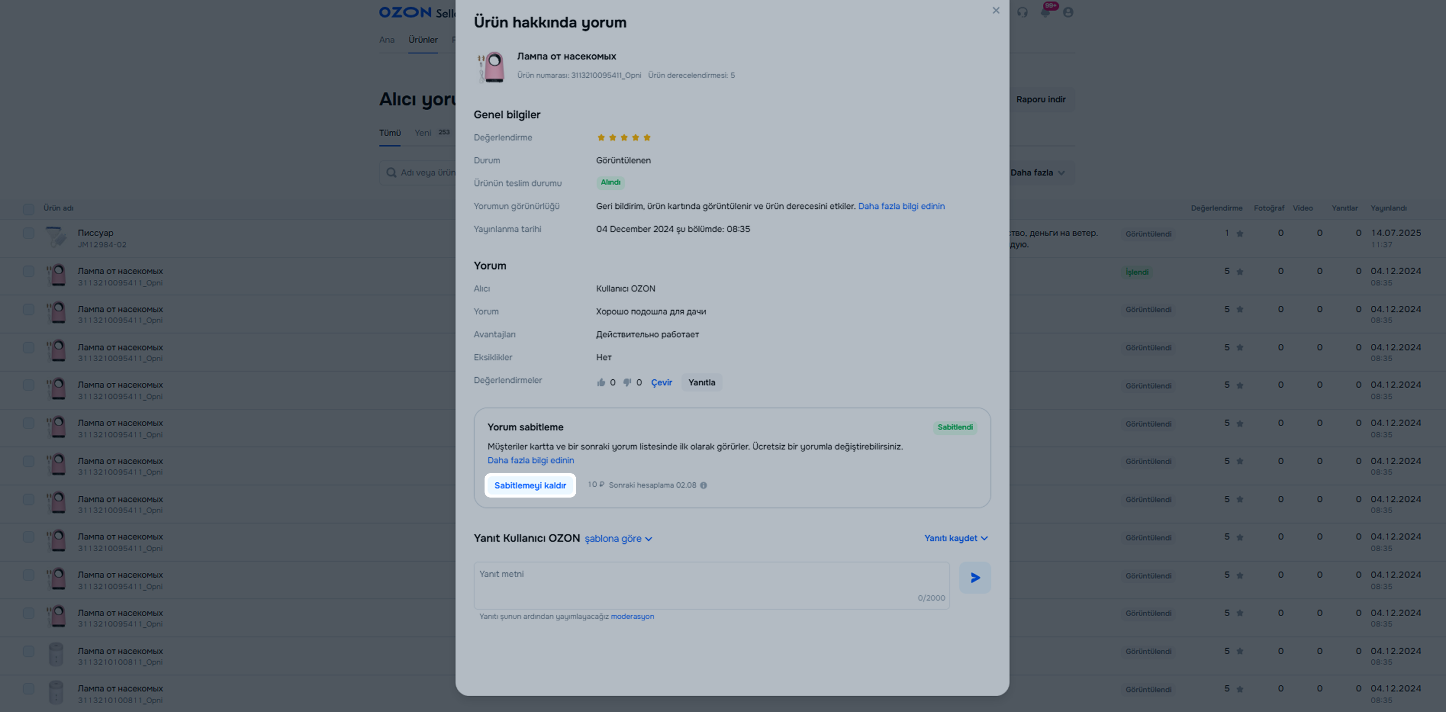
Task: Tick the checkbox for the Писсуар row
Action: pyautogui.click(x=29, y=233)
